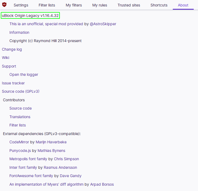Open the Translations contributors link
The height and width of the screenshot is (191, 198).
click(x=20, y=117)
